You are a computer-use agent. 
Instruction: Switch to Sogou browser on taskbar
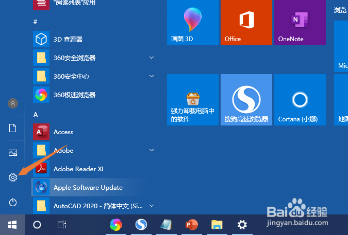tap(141, 225)
